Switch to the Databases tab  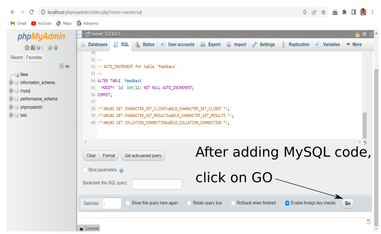[x=94, y=44]
